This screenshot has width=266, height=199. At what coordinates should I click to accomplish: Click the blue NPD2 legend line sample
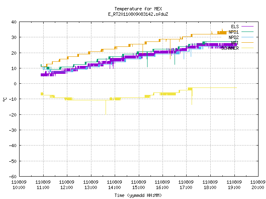point(247,37)
